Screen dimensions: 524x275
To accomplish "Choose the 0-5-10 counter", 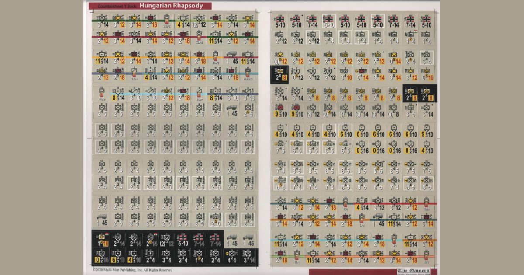I will point(426,75).
